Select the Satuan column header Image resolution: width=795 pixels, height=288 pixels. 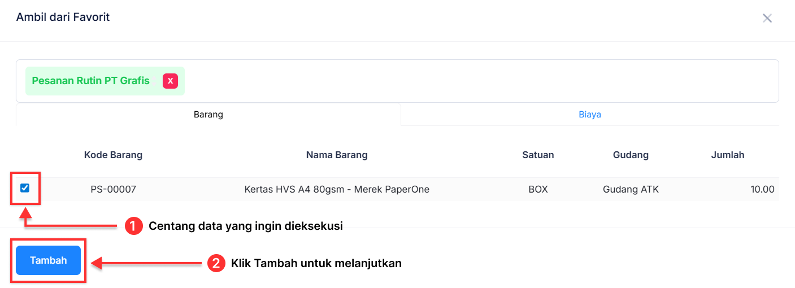(538, 155)
